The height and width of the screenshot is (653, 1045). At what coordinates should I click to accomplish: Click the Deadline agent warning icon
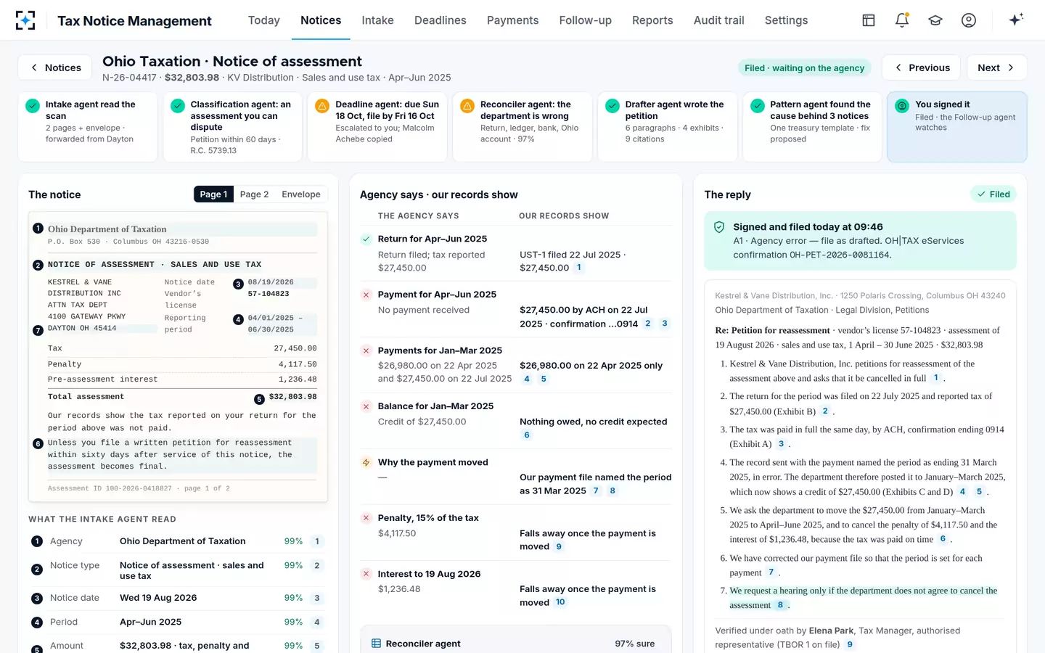coord(322,106)
